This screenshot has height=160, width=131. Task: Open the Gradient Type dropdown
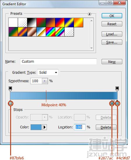pos(48,72)
